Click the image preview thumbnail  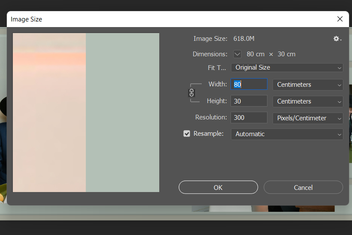point(86,113)
